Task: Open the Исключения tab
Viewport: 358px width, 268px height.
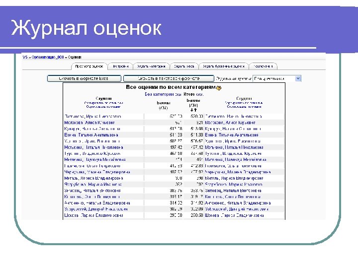Action: tap(263, 67)
